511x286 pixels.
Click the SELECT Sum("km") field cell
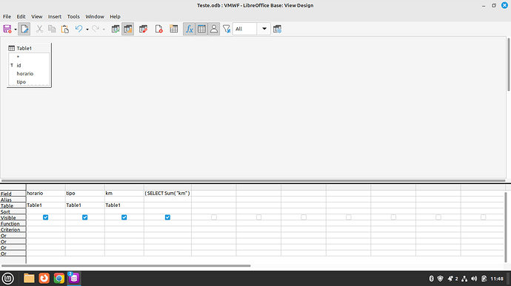tap(167, 194)
